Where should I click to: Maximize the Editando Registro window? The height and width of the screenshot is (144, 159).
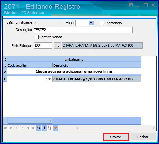coord(146,5)
